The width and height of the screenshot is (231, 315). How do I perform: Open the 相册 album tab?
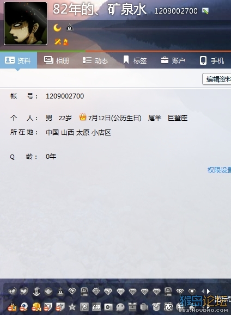[57, 60]
